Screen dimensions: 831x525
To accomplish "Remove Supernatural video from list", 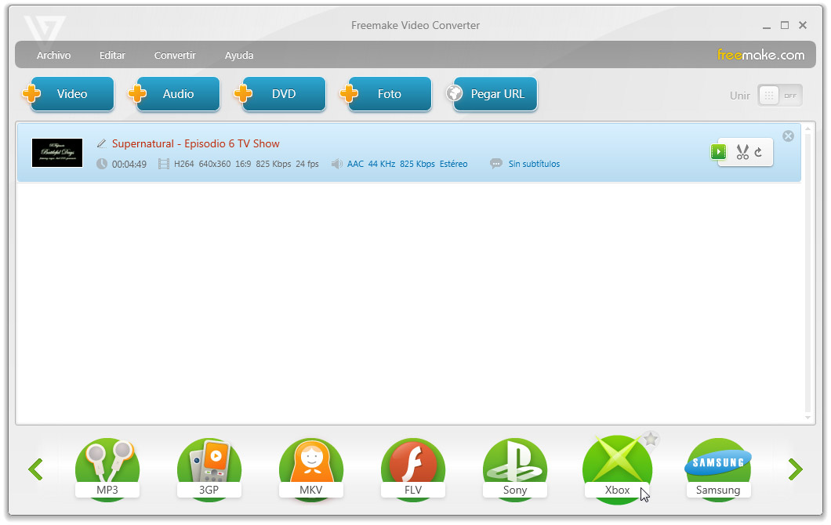I will click(x=788, y=136).
